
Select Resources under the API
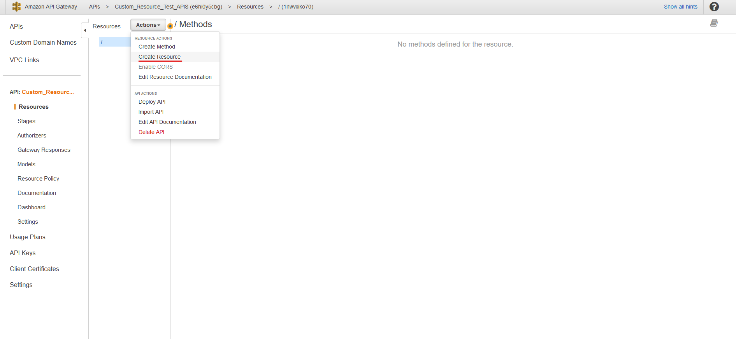(33, 107)
